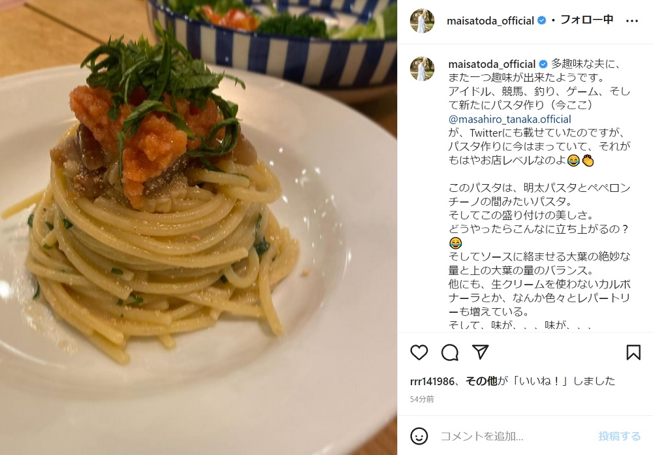The height and width of the screenshot is (455, 653).
Task: Click the header profile avatar of maisatoda_official
Action: 422,20
